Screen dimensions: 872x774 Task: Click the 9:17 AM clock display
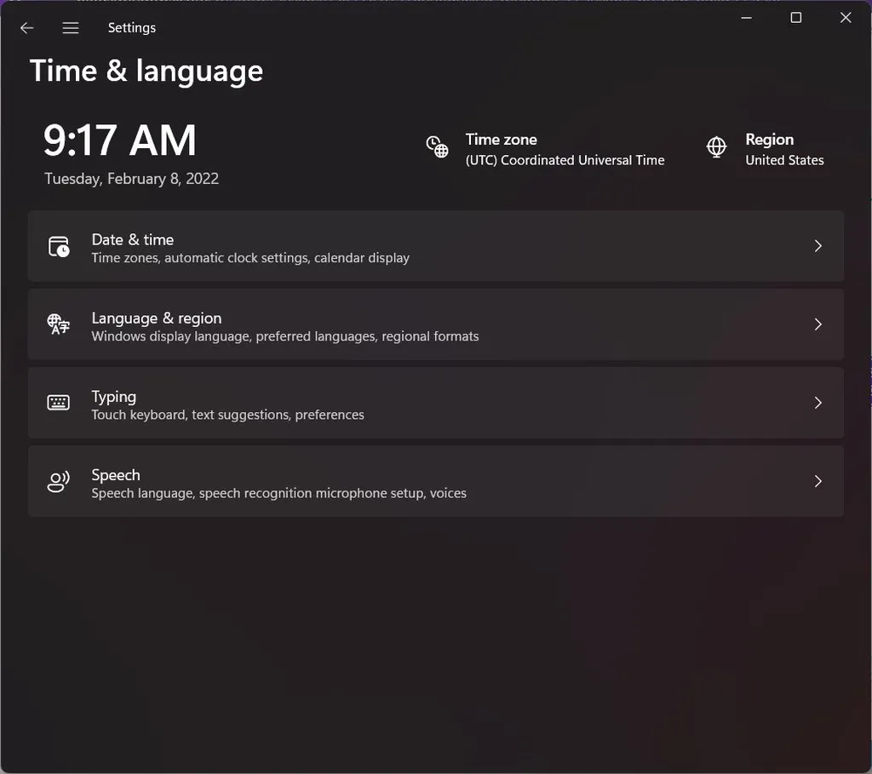point(120,140)
